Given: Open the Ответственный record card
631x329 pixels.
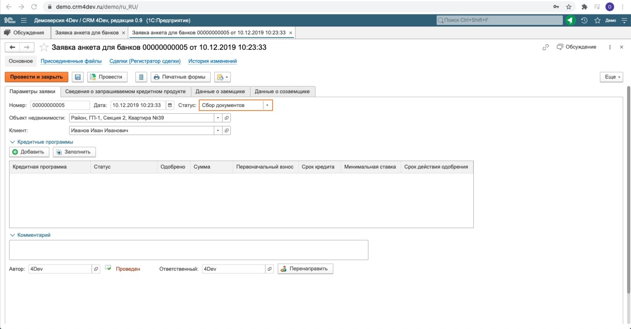Looking at the screenshot, I should click(x=269, y=269).
